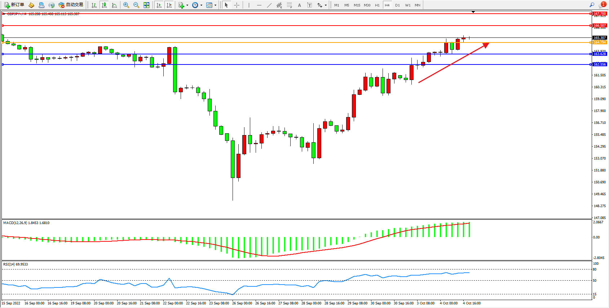Switch chart to bar chart mode
This screenshot has width=609, height=308.
[94, 5]
